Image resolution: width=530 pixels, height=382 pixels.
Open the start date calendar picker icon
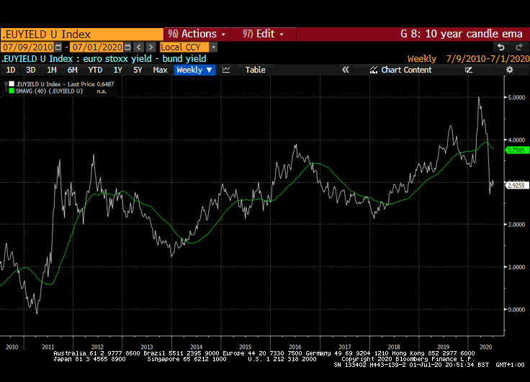(x=58, y=47)
